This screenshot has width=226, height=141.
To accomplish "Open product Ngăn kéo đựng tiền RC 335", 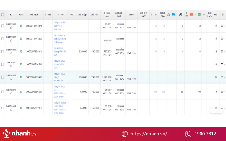I will [60, 52].
